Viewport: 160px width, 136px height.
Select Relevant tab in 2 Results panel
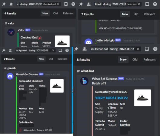pyautogui.click(x=62, y=59)
